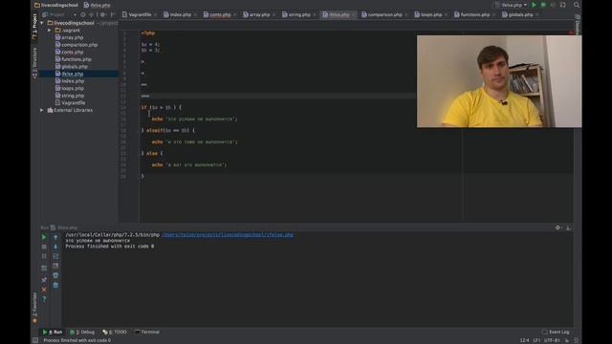
Task: Click the LF line separator in status bar
Action: [x=536, y=340]
